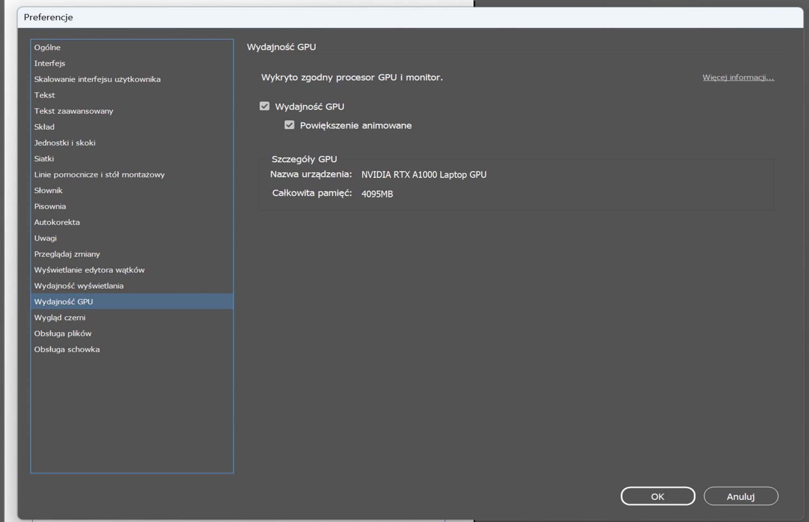Select the Tekst category

point(44,95)
